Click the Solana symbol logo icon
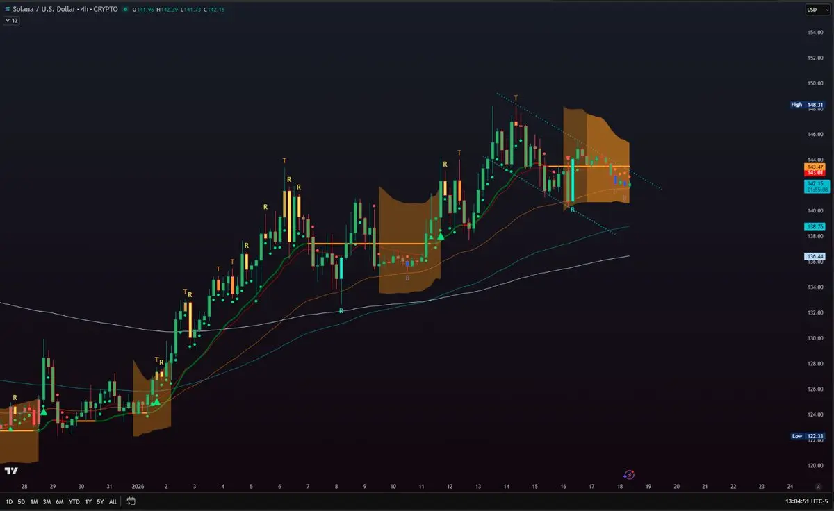 [x=7, y=10]
